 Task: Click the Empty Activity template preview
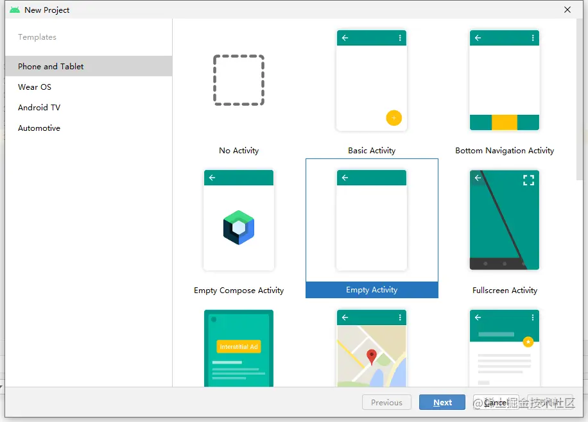(372, 220)
